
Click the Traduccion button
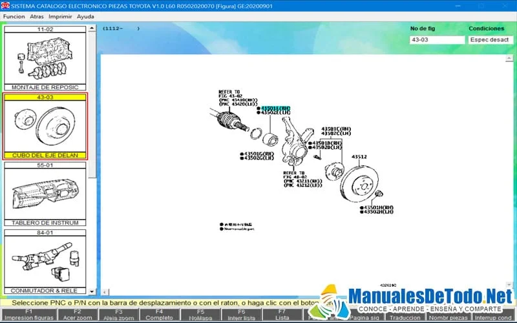405,318
